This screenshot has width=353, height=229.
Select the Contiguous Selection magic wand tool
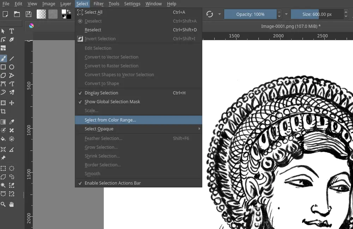3,185
